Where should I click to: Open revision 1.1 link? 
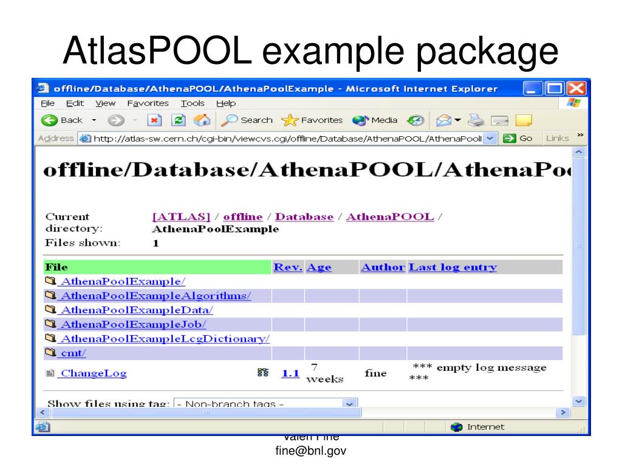tap(290, 373)
